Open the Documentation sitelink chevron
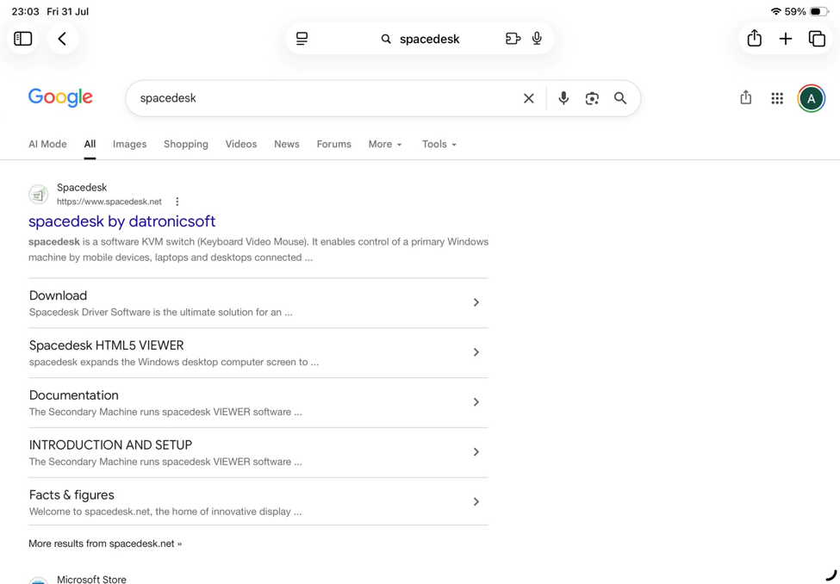The image size is (840, 584). coord(476,402)
